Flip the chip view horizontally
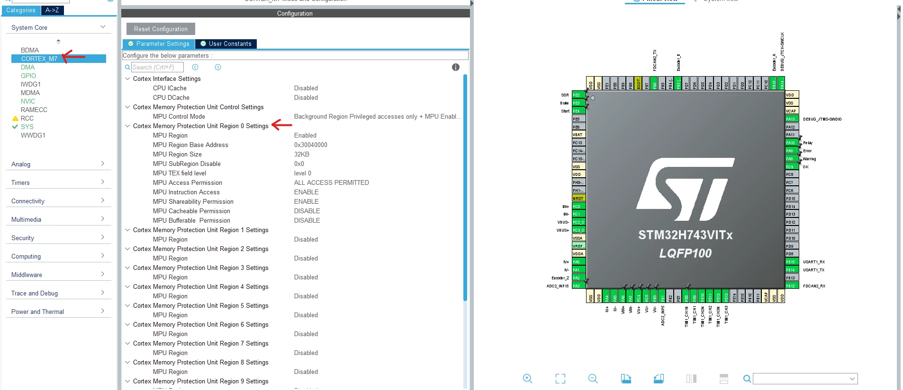Viewport: 903px width, 390px height. 691,379
